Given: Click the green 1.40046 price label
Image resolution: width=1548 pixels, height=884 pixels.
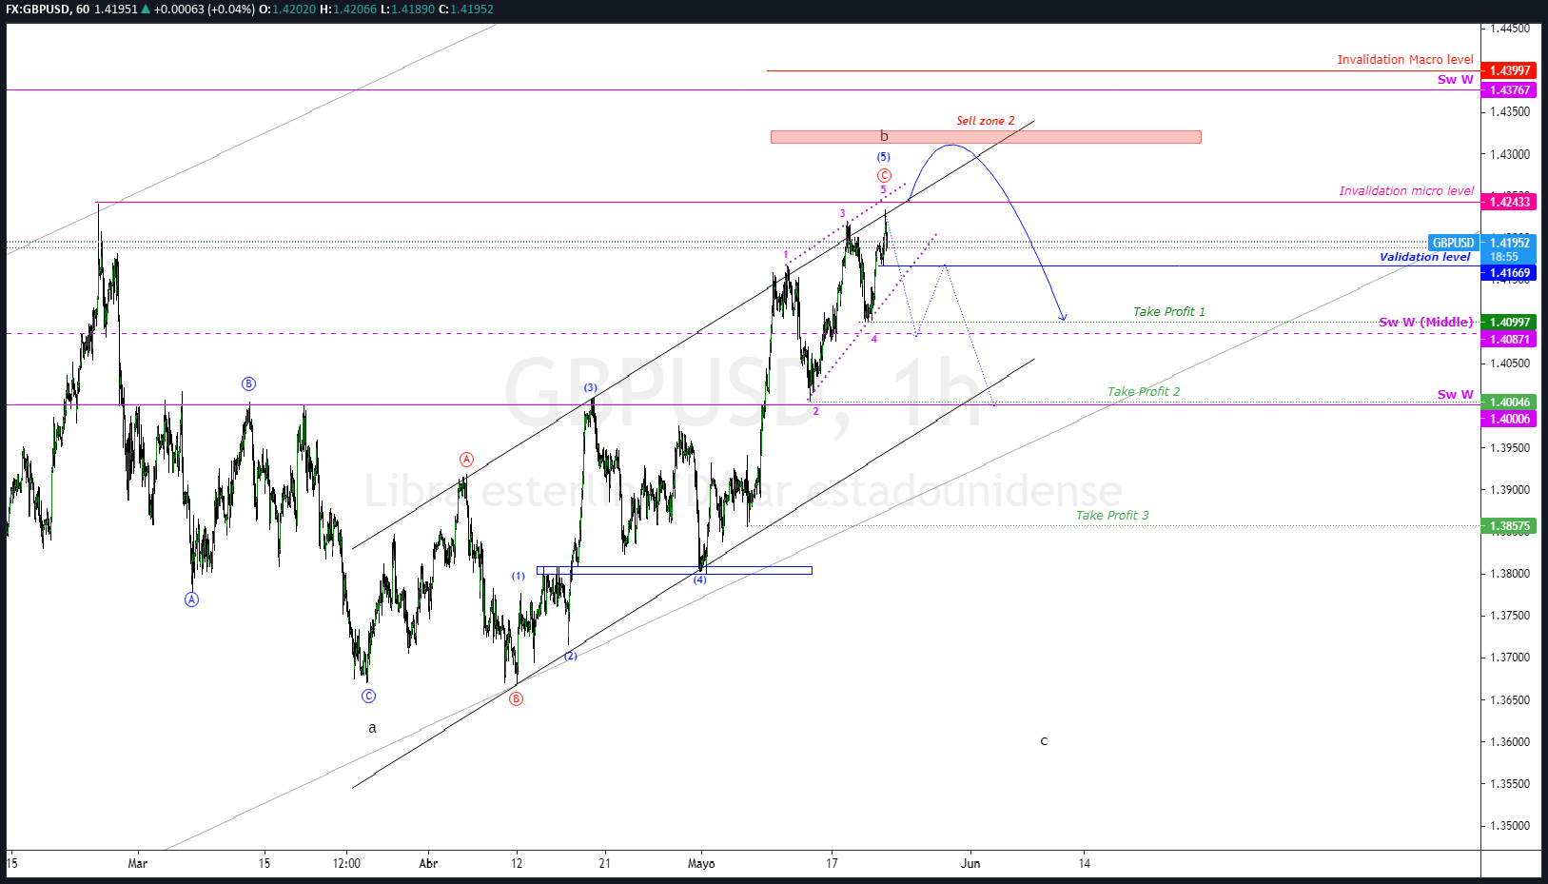Looking at the screenshot, I should click(1508, 403).
